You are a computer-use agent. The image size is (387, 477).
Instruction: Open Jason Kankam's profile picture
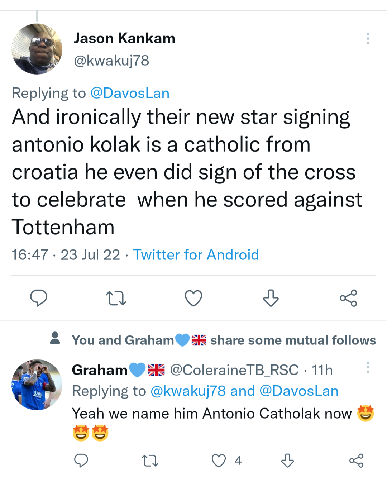click(37, 49)
